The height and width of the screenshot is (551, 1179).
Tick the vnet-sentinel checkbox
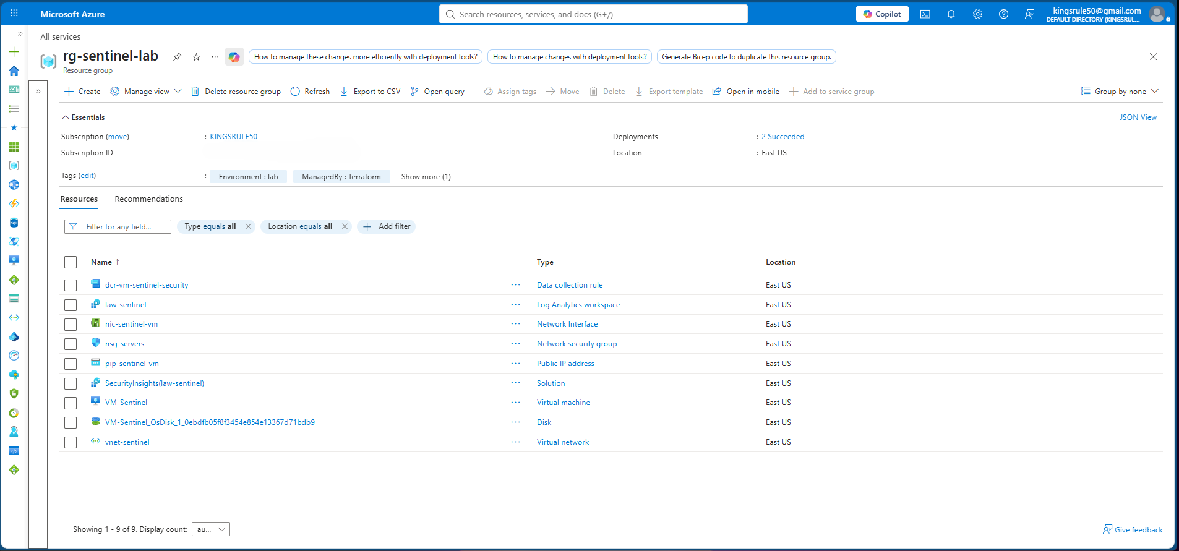(71, 442)
